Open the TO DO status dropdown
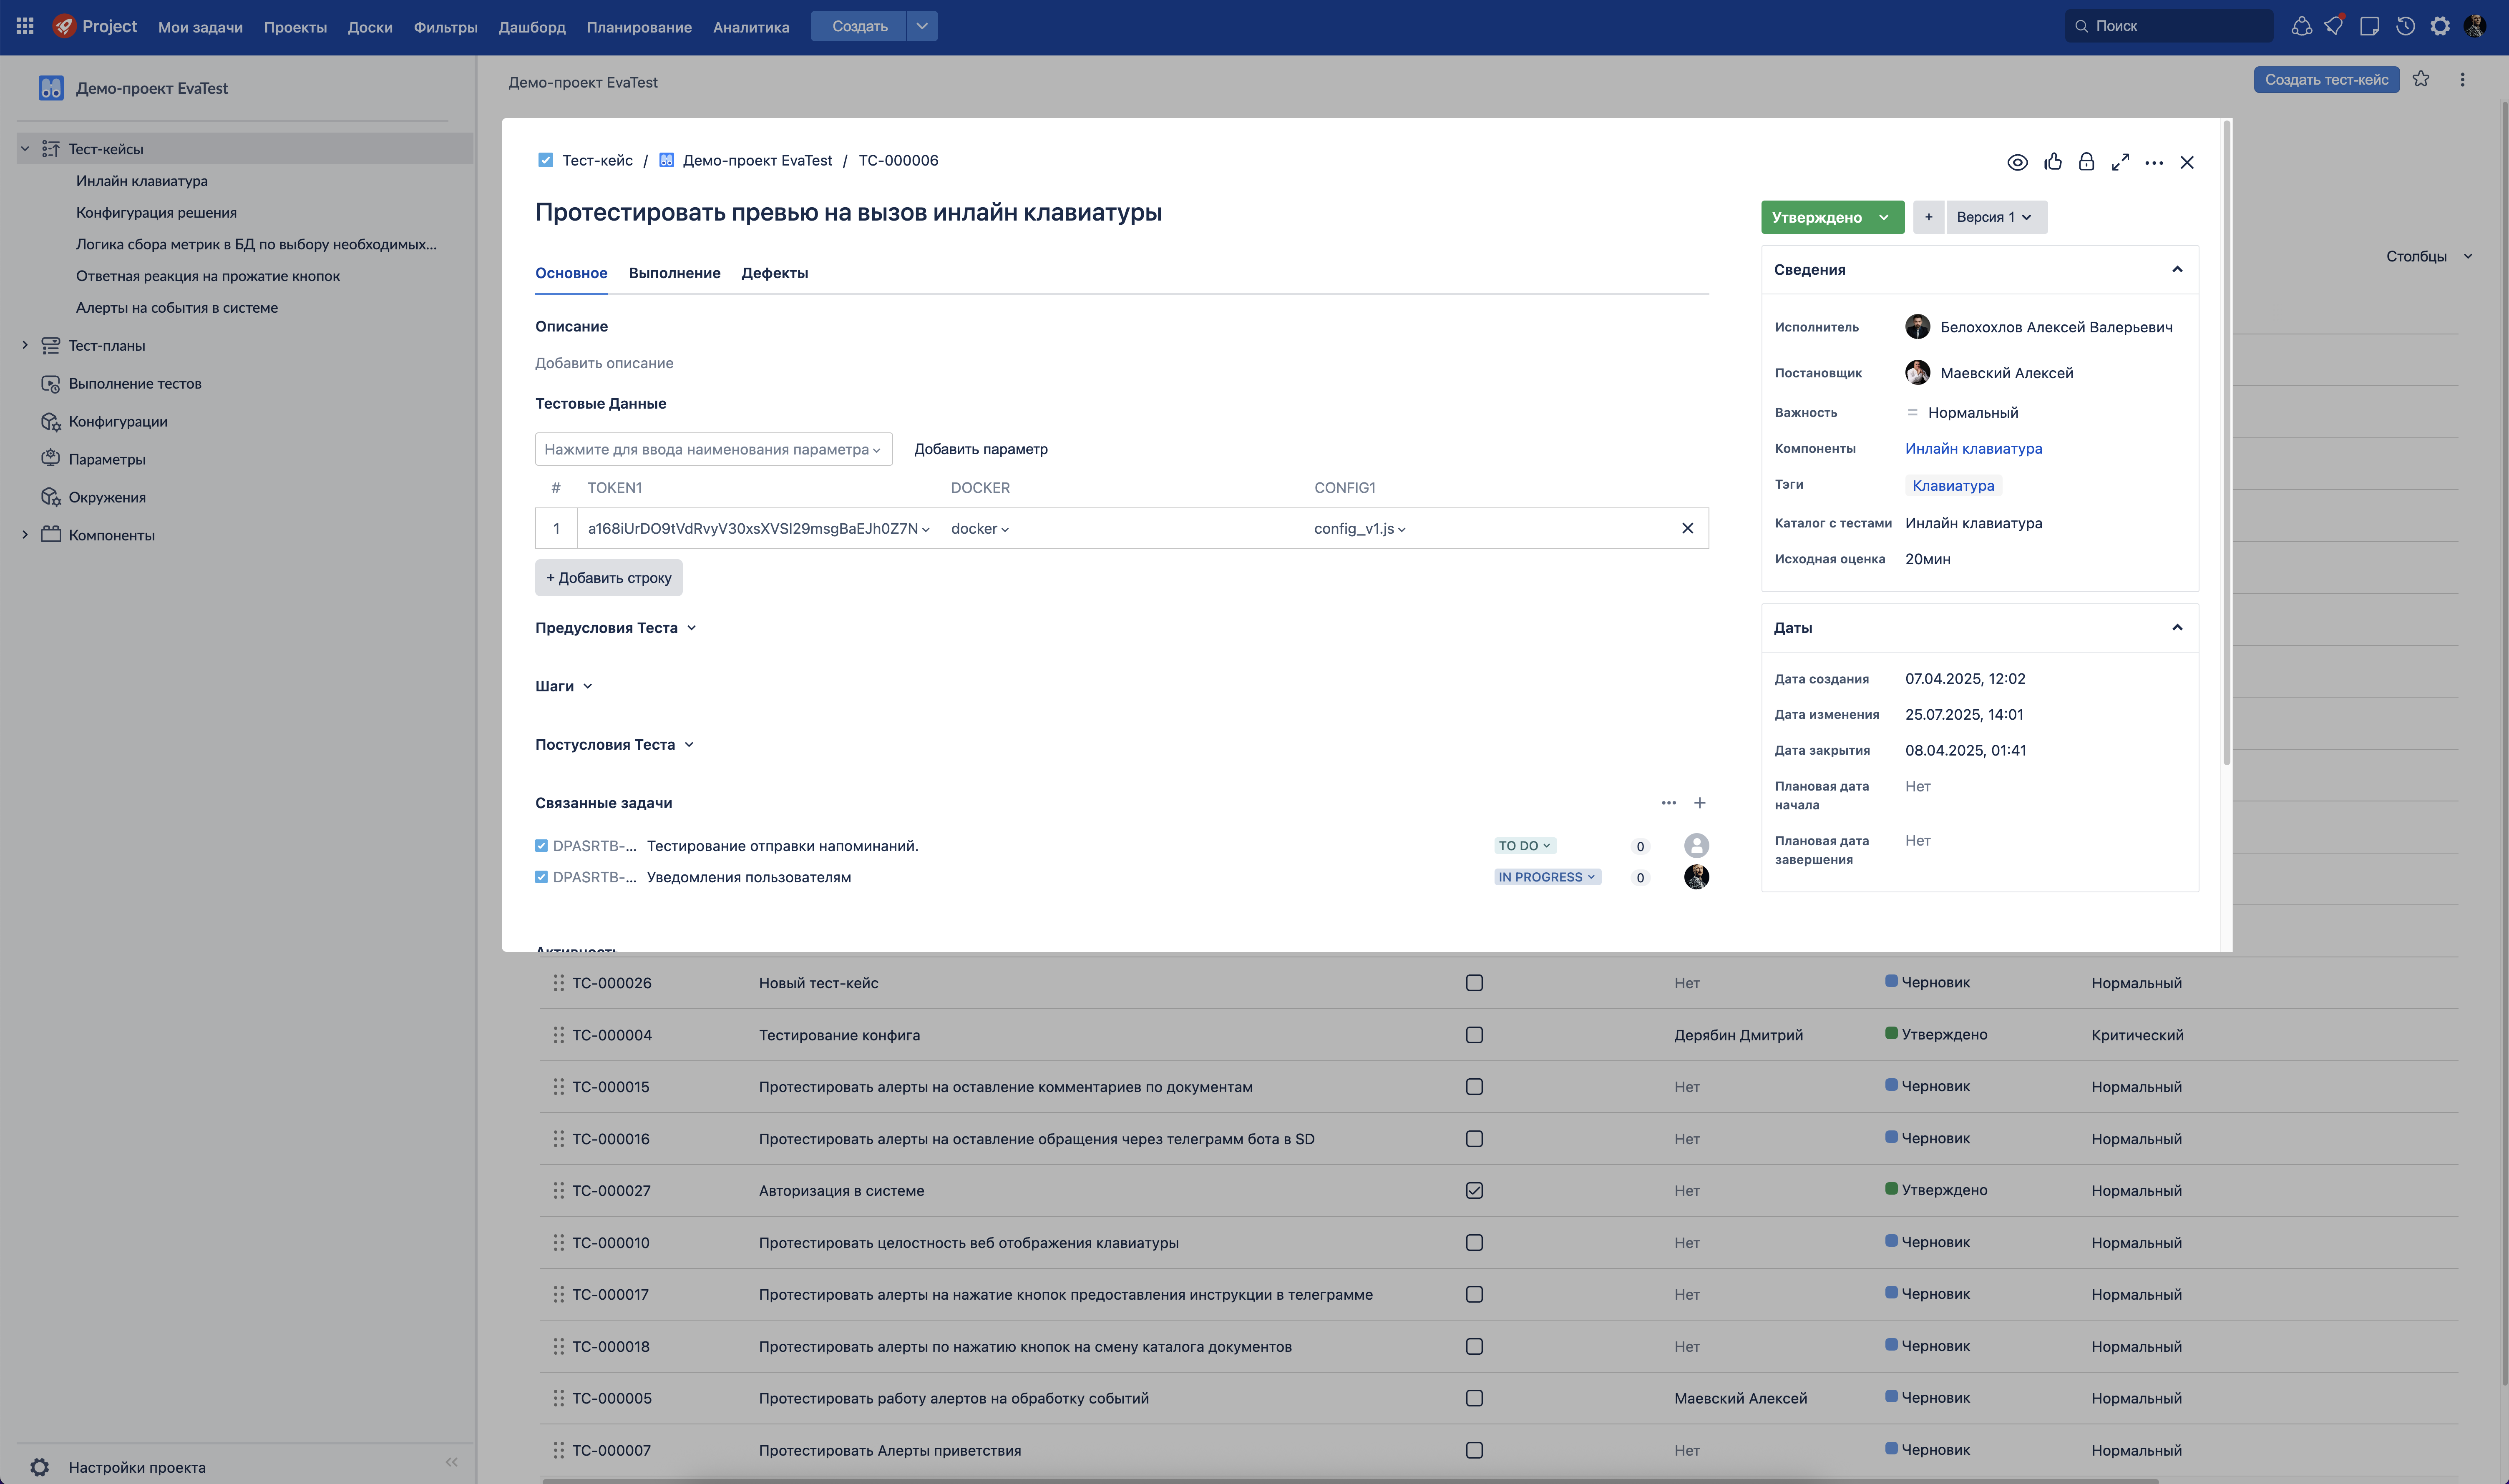 tap(1525, 846)
